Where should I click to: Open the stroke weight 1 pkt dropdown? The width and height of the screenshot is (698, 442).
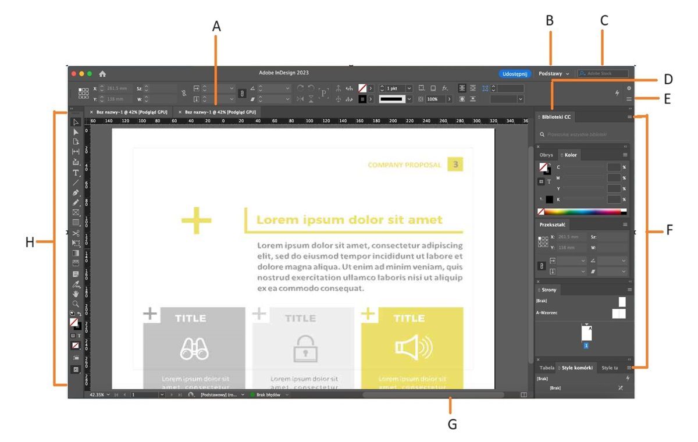tap(409, 88)
